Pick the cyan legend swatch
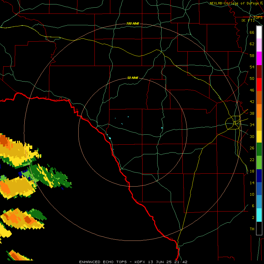Screen dimensions: 264x264 pos(259,215)
